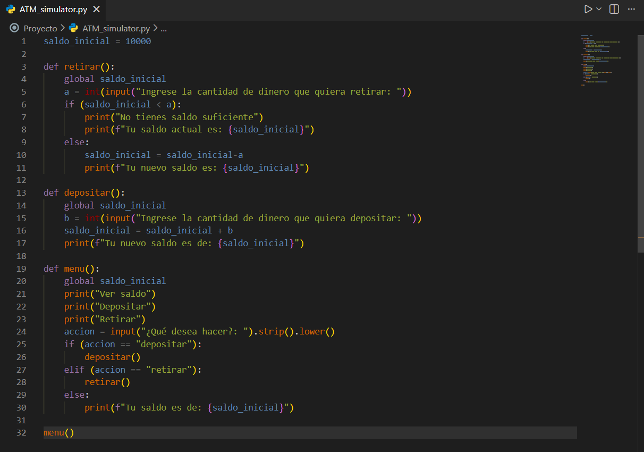Image resolution: width=644 pixels, height=452 pixels.
Task: Click the circle icon before Proyecto breadcrumb
Action: 14,28
